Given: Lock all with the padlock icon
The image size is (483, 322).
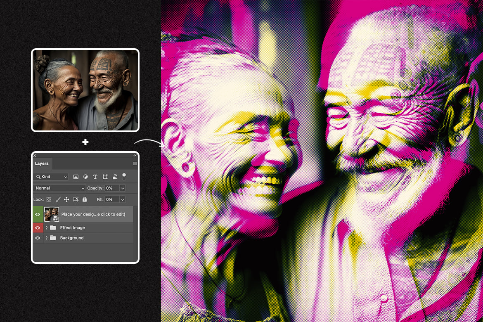Looking at the screenshot, I should [85, 200].
